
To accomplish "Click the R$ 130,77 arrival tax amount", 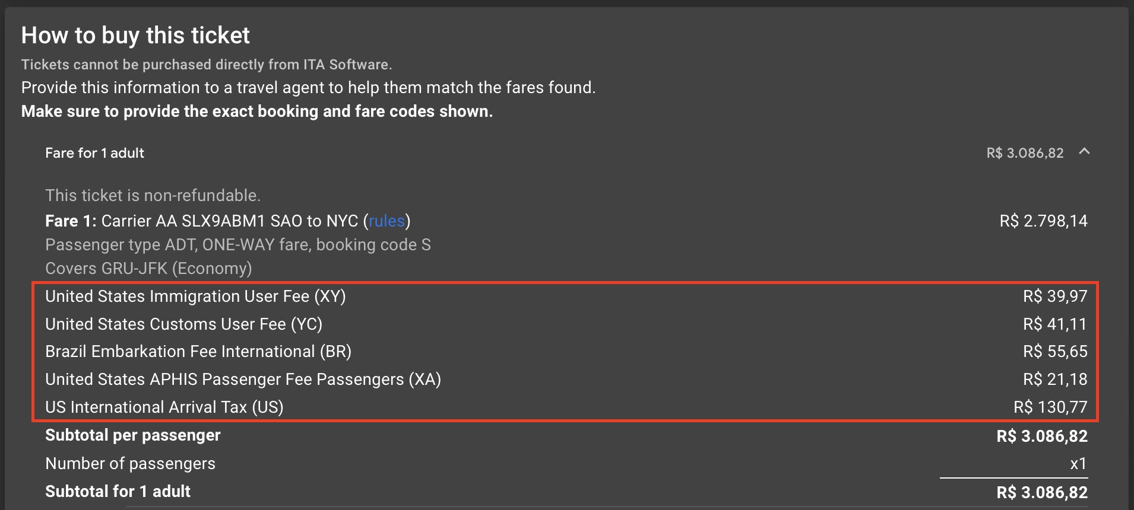I will click(x=1050, y=407).
